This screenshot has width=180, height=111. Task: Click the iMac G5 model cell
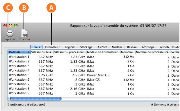[x=93, y=80]
